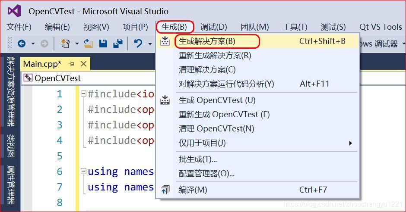Select 生成解决方案(B) menu entry

click(257, 41)
